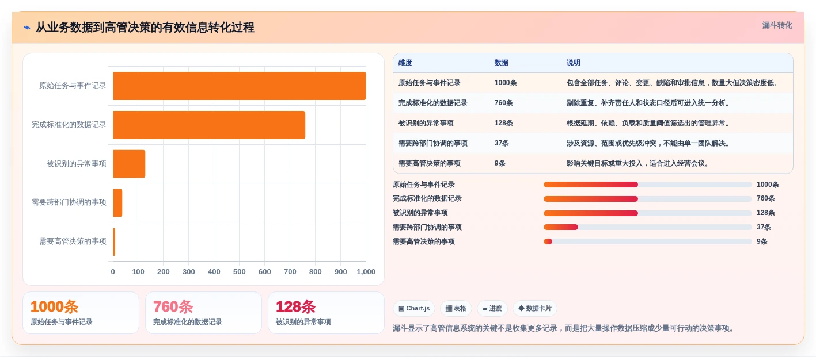The width and height of the screenshot is (816, 357).
Task: Click progress bar for 需要跨部门协调的事项
Action: click(648, 227)
